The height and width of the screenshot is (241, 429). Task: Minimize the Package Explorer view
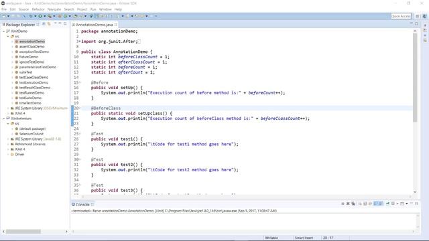[x=60, y=24]
